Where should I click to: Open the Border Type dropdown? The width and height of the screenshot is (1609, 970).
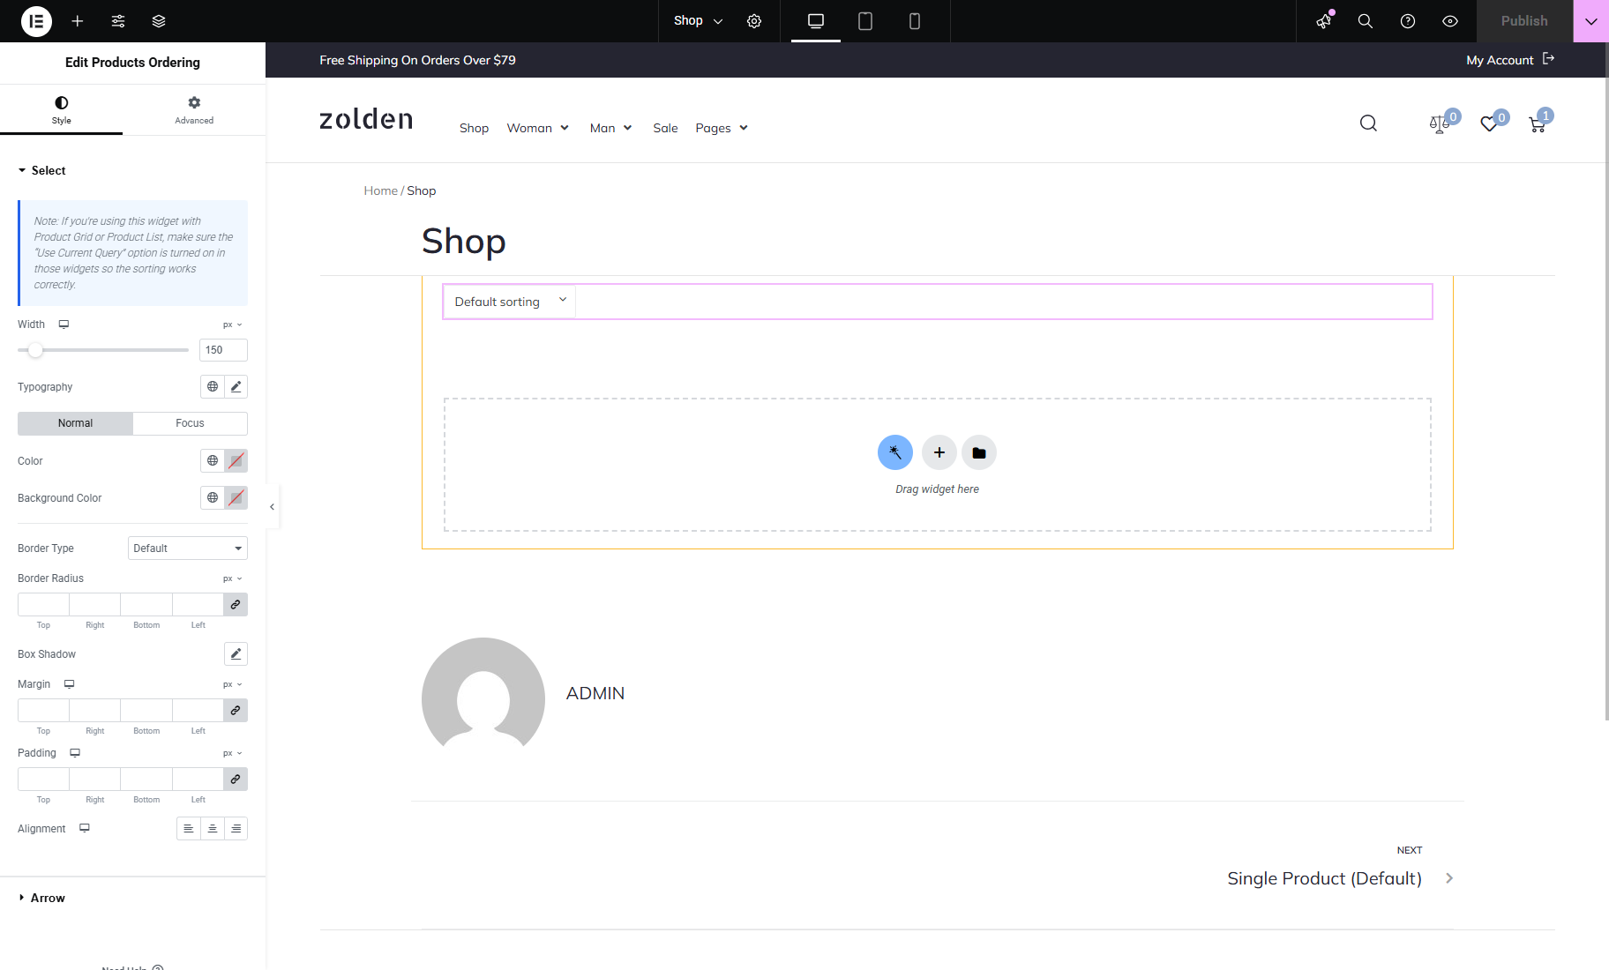(x=188, y=548)
